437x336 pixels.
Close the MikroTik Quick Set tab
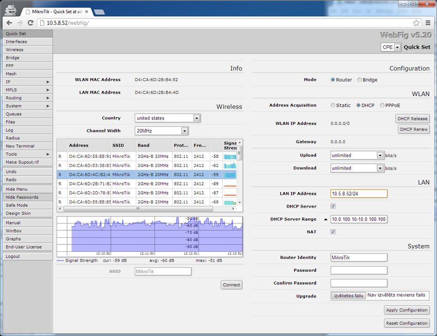87,12
